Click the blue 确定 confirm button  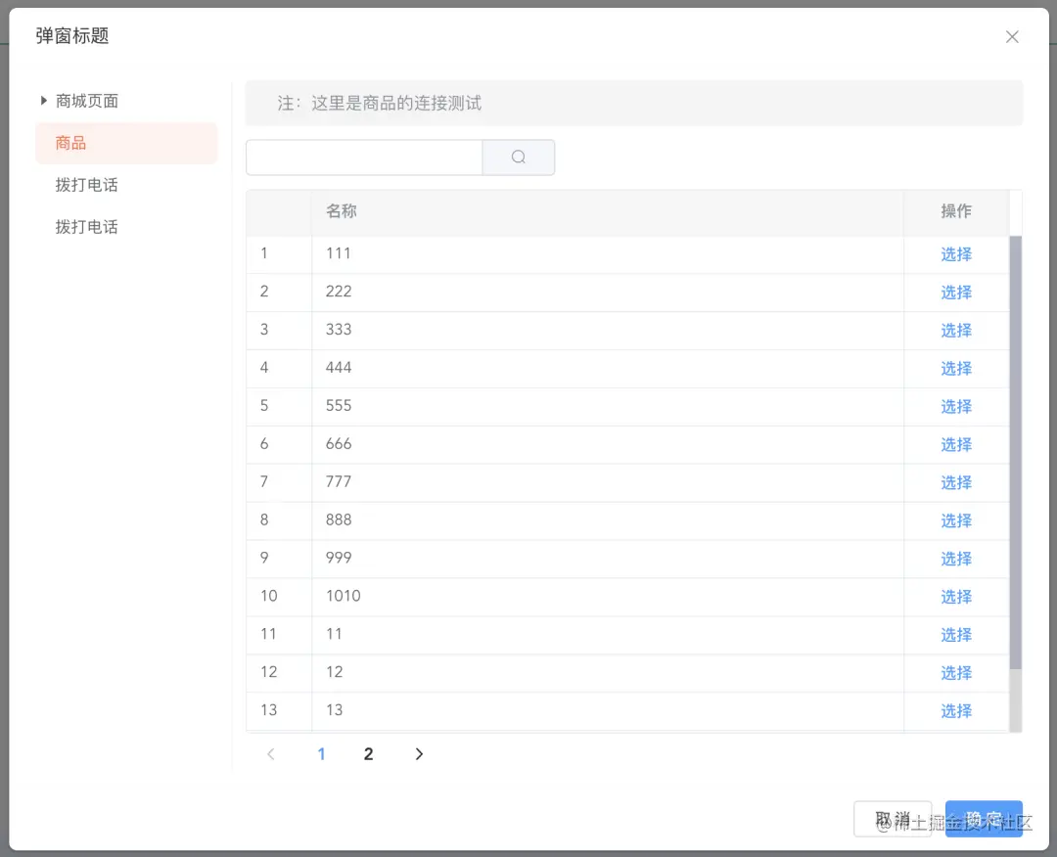(x=984, y=819)
